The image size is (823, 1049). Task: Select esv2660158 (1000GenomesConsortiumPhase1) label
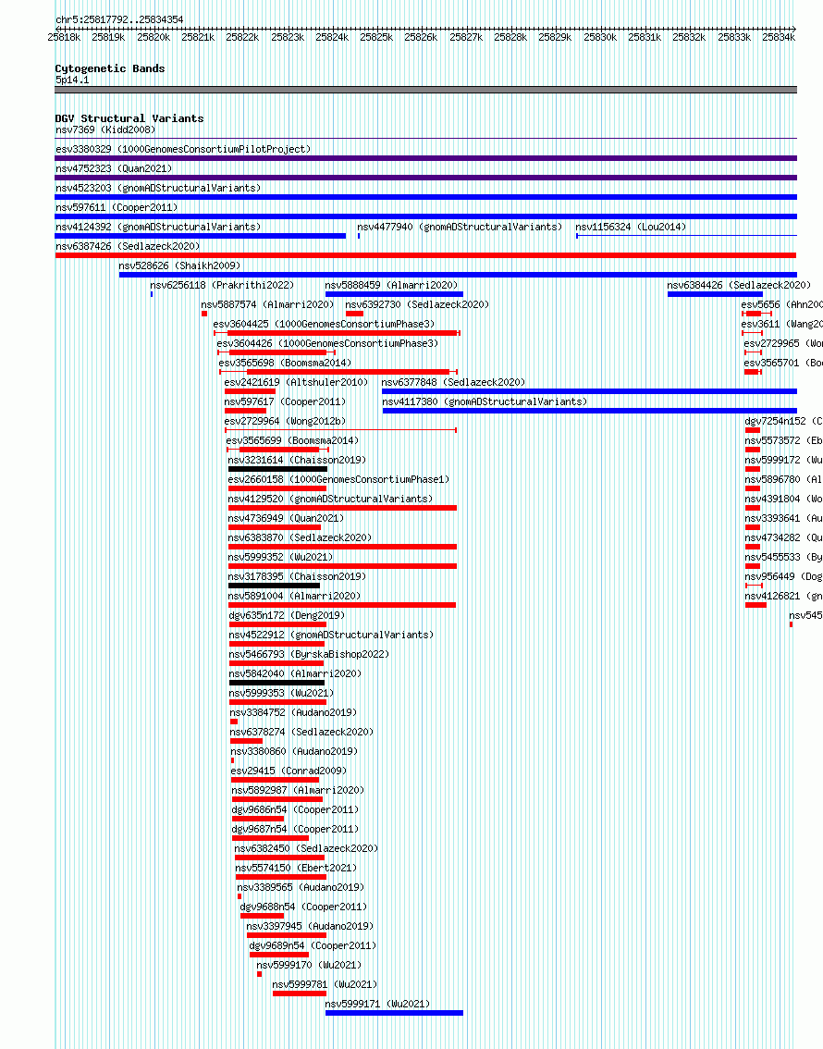click(x=338, y=479)
